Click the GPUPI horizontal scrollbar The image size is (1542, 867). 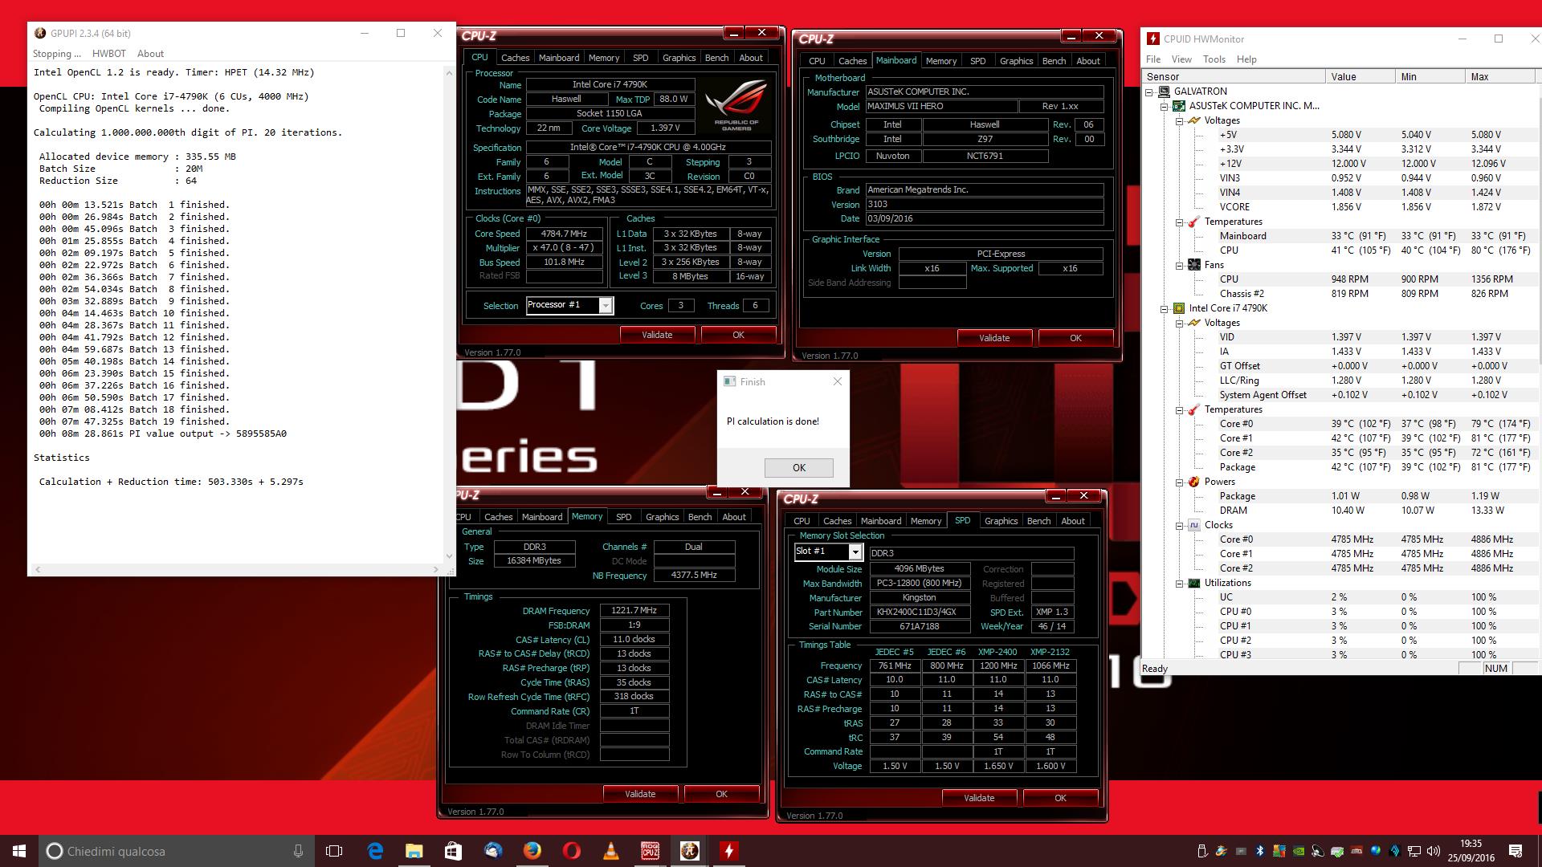[237, 569]
